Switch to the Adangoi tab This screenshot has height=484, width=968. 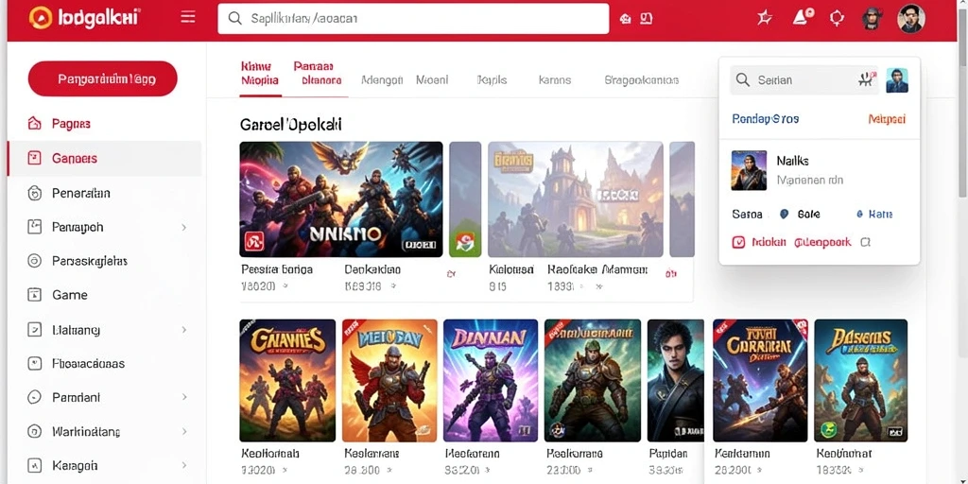coord(382,79)
